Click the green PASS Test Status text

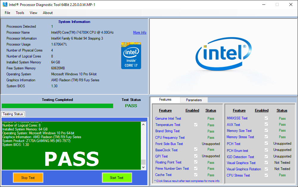click(131, 106)
